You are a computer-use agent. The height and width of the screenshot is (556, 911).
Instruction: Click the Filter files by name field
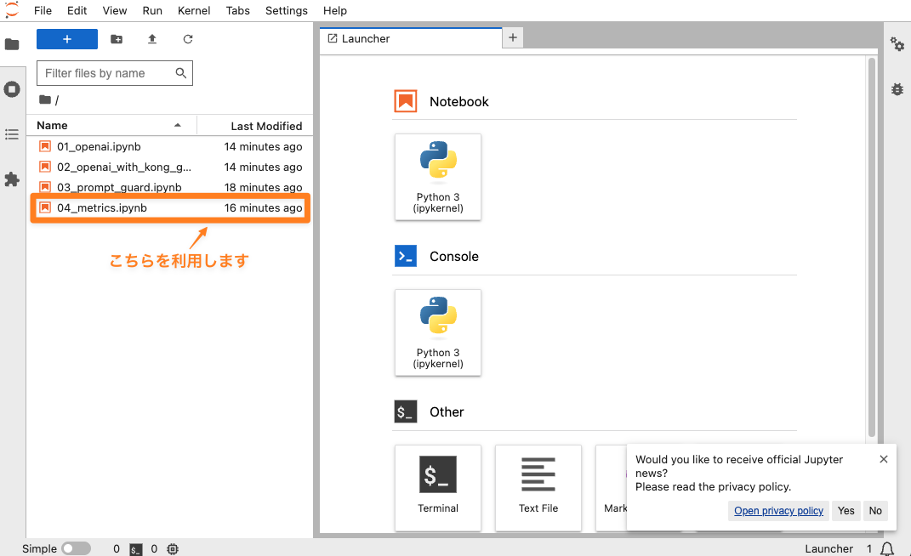coord(105,73)
